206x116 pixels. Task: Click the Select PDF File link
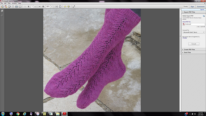coord(186,22)
